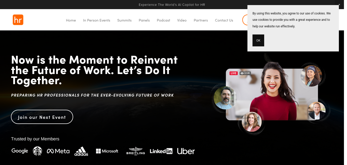This screenshot has height=165, width=347.
Task: Click the 'Now is the Moment' headline
Action: (94, 70)
